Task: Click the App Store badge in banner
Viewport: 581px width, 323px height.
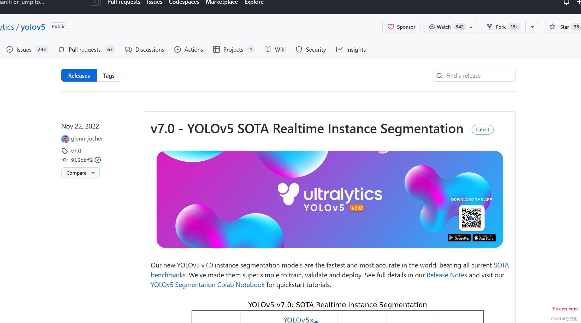Action: pyautogui.click(x=484, y=238)
